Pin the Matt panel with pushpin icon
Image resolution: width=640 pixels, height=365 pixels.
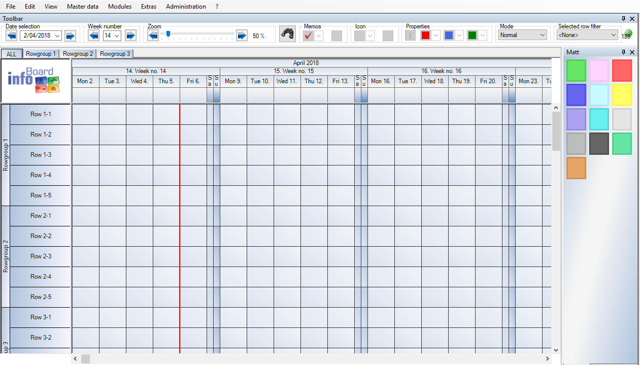click(x=624, y=52)
